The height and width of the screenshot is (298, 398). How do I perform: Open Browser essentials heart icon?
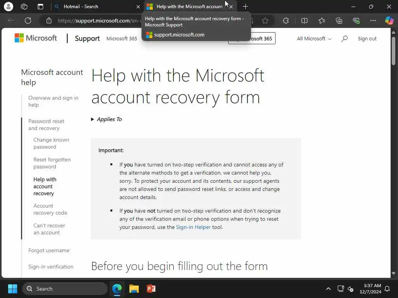(356, 21)
